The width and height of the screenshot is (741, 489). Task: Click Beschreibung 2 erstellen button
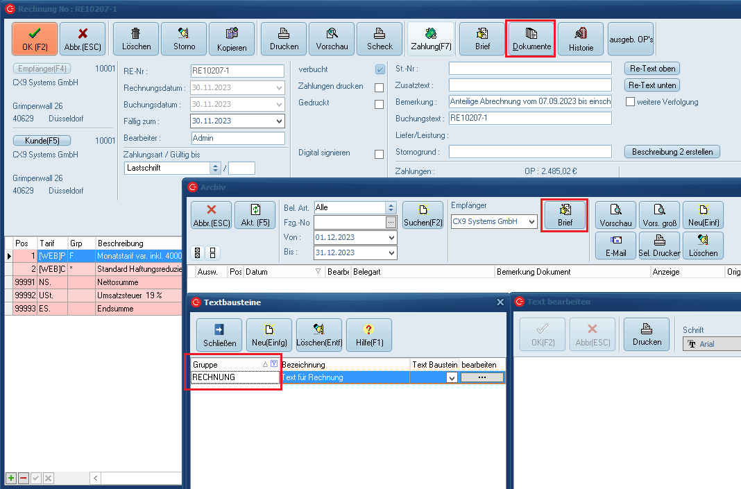(x=672, y=152)
